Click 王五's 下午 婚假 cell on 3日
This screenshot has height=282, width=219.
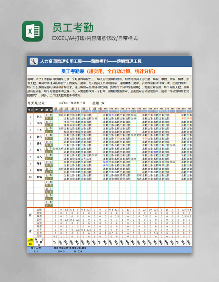(66, 132)
